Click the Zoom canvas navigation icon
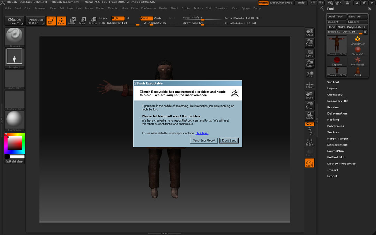The width and height of the screenshot is (376, 235). click(310, 43)
